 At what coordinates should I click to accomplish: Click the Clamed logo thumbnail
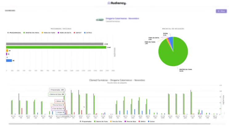100,20
